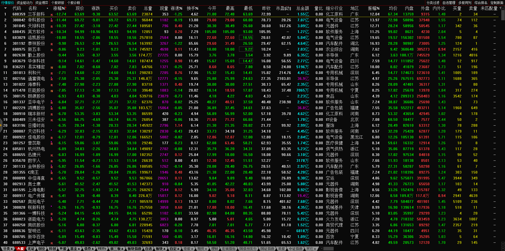Select the 洛凯股份 stock row
This screenshot has width=505, height=251.
coord(36,38)
